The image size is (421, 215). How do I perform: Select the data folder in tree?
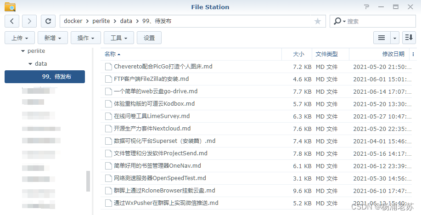point(41,64)
